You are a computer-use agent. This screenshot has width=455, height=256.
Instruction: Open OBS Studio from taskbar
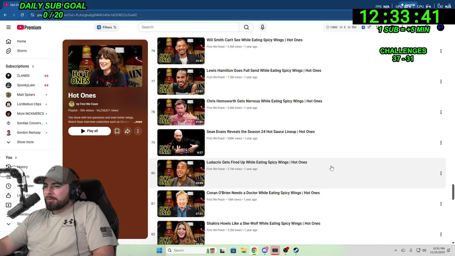click(285, 250)
